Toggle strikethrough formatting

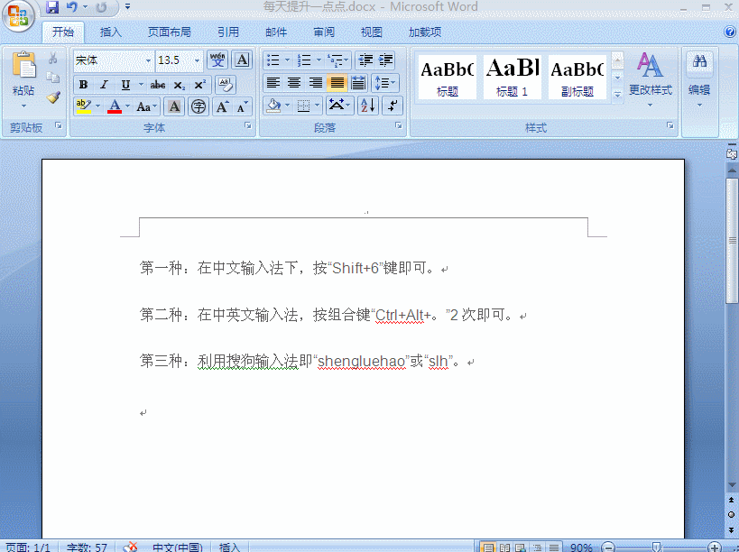158,84
